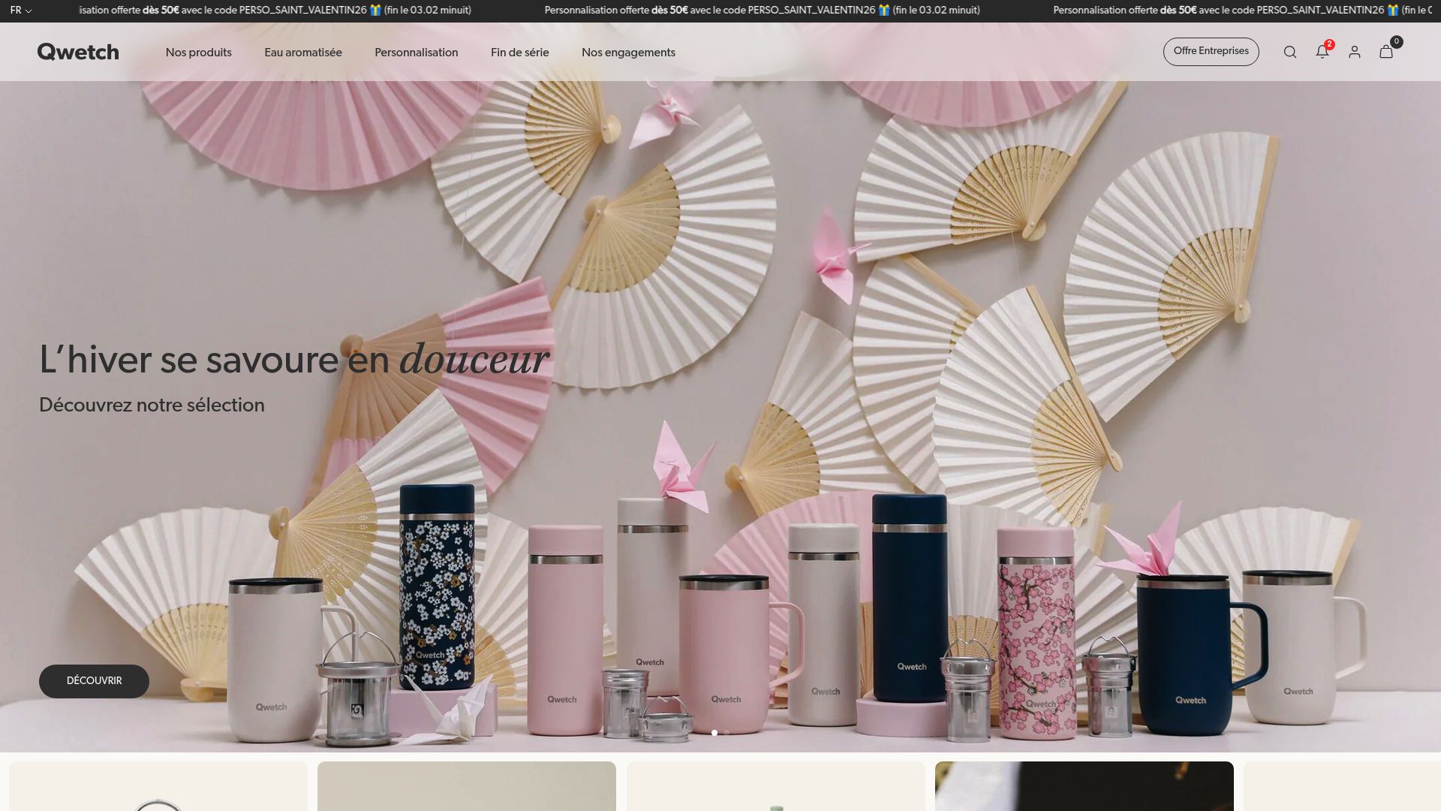Viewport: 1441px width, 811px height.
Task: View the shopping bag cart icon
Action: pos(1387,51)
